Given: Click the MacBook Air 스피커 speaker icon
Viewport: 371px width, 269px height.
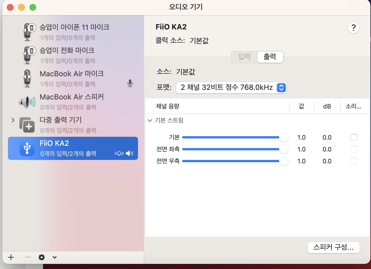Looking at the screenshot, I should [27, 101].
